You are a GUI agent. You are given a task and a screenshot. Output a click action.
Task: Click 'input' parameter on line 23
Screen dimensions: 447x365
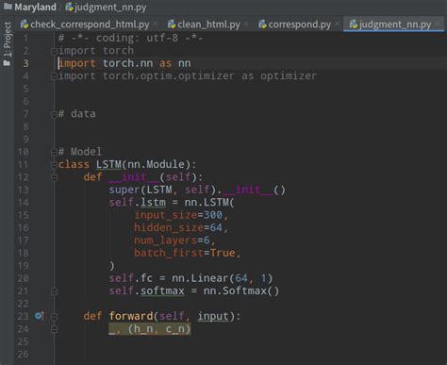tap(213, 316)
